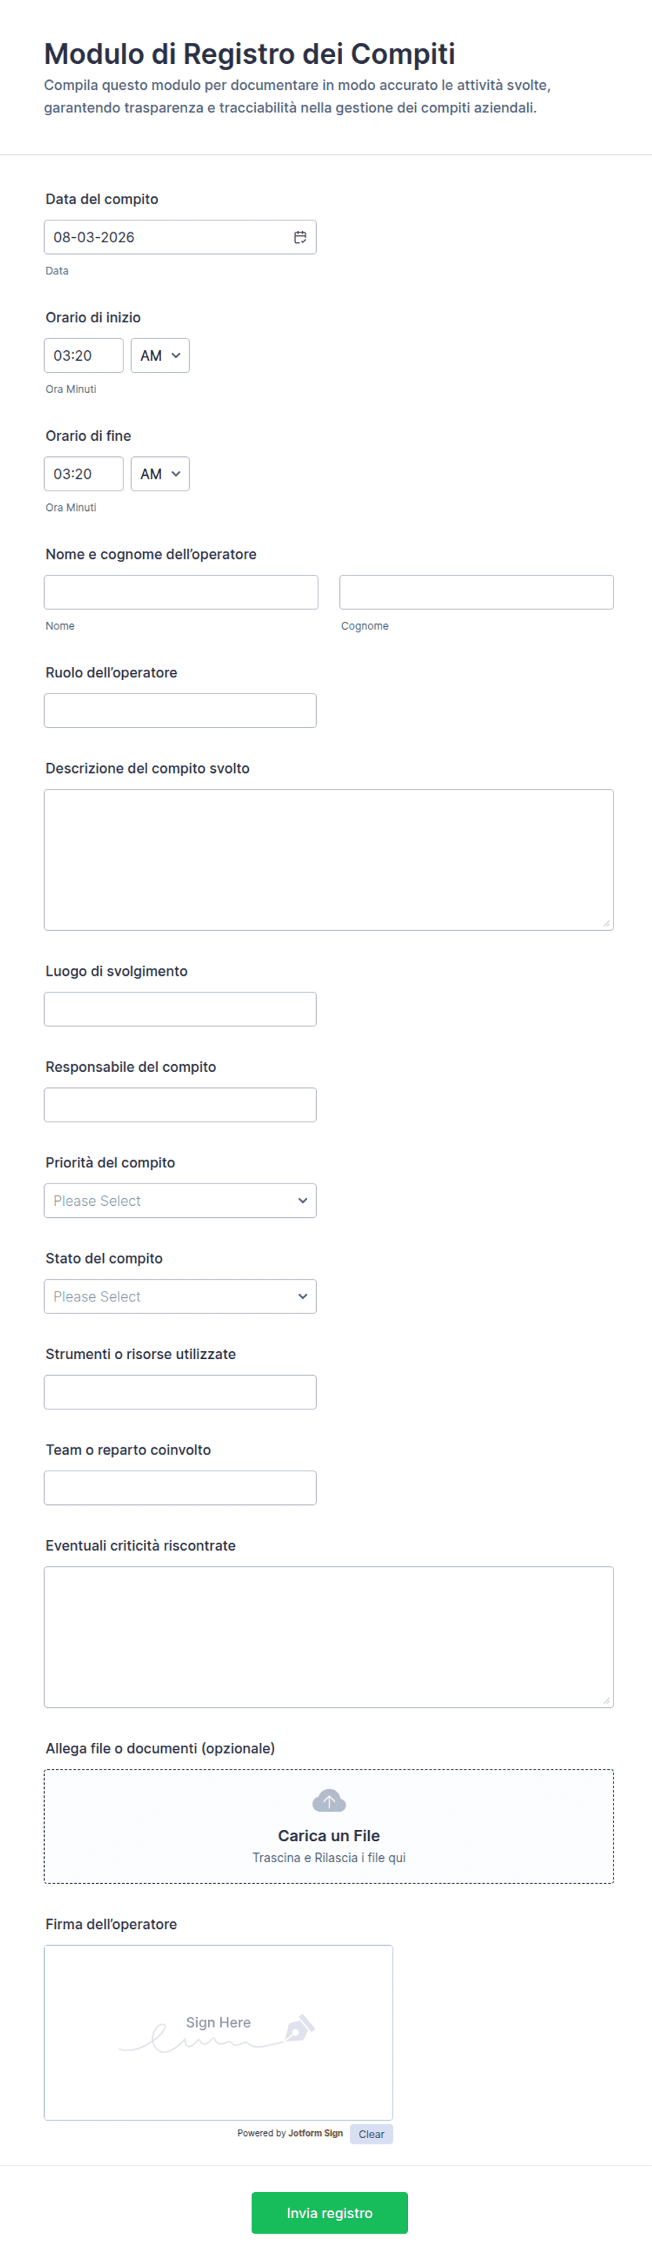
Task: Clear the signature with Clear button
Action: tap(372, 2134)
